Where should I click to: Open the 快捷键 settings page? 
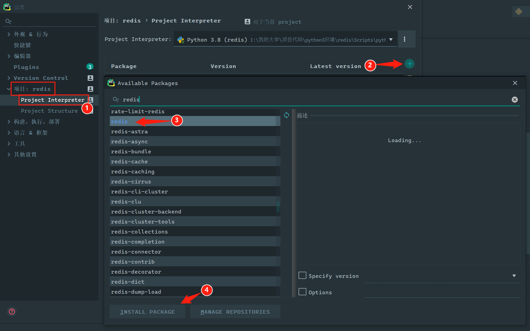tap(23, 45)
